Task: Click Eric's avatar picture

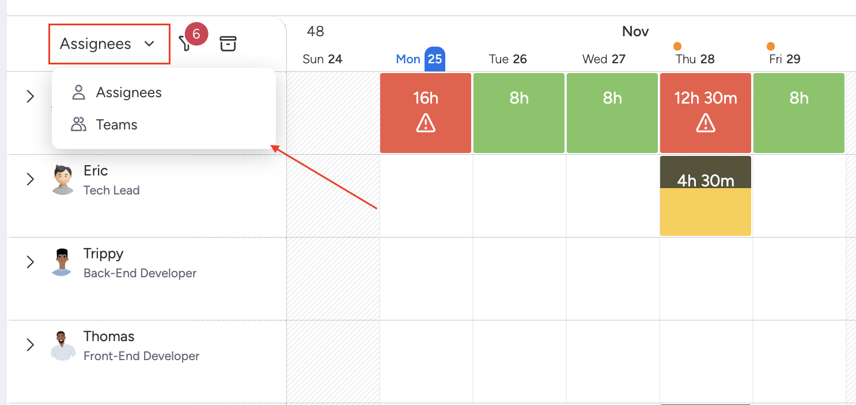Action: click(x=63, y=179)
